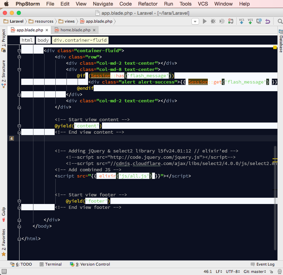
Task: Click the views navigation bar folder
Action: pyautogui.click(x=66, y=21)
